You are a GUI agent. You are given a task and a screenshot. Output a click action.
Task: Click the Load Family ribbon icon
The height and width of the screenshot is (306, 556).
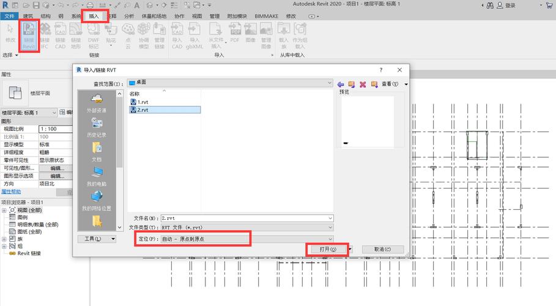click(284, 35)
